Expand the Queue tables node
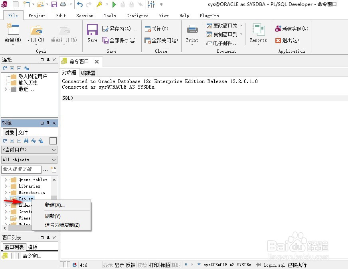 click(x=6, y=180)
